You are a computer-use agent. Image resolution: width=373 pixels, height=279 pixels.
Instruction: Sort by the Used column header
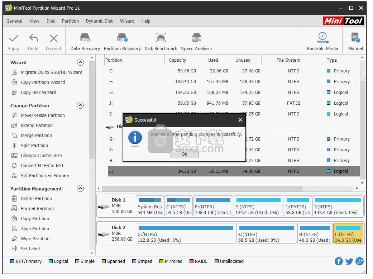coord(213,60)
